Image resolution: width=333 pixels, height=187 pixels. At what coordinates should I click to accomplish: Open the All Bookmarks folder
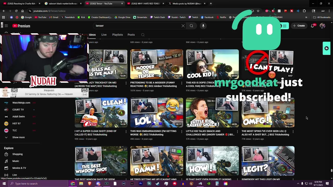click(x=322, y=17)
